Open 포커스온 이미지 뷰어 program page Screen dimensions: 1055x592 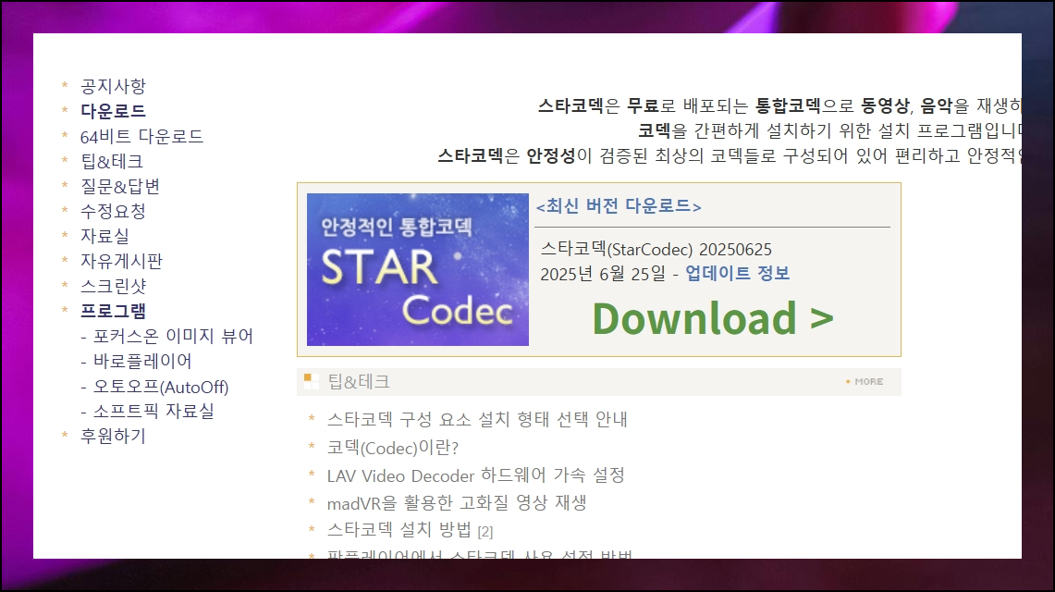[x=173, y=337]
